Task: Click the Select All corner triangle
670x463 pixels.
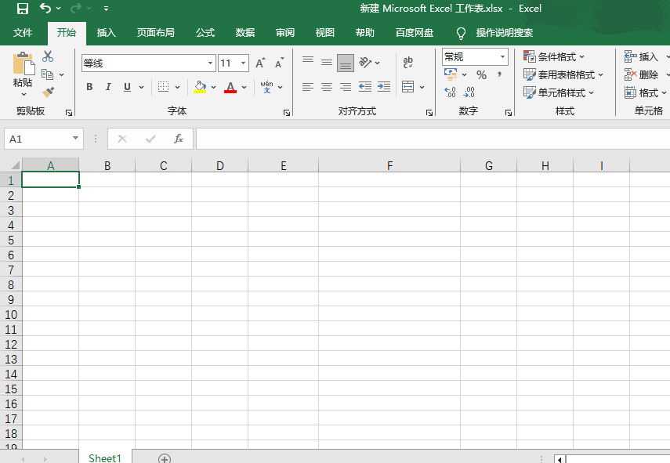Action: [15, 165]
